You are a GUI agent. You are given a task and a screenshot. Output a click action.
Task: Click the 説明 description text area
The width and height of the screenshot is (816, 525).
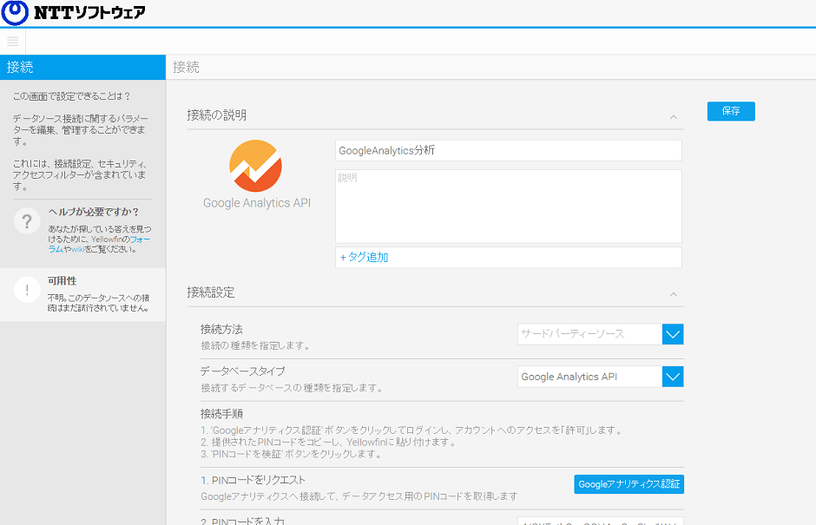point(509,206)
